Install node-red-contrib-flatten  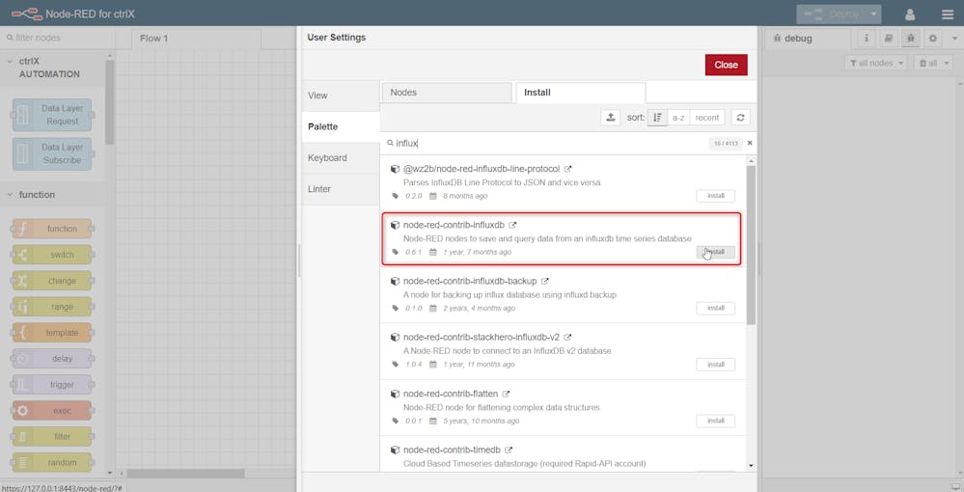pos(716,421)
